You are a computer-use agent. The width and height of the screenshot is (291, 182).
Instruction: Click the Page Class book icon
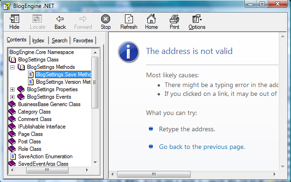pyautogui.click(x=12, y=134)
